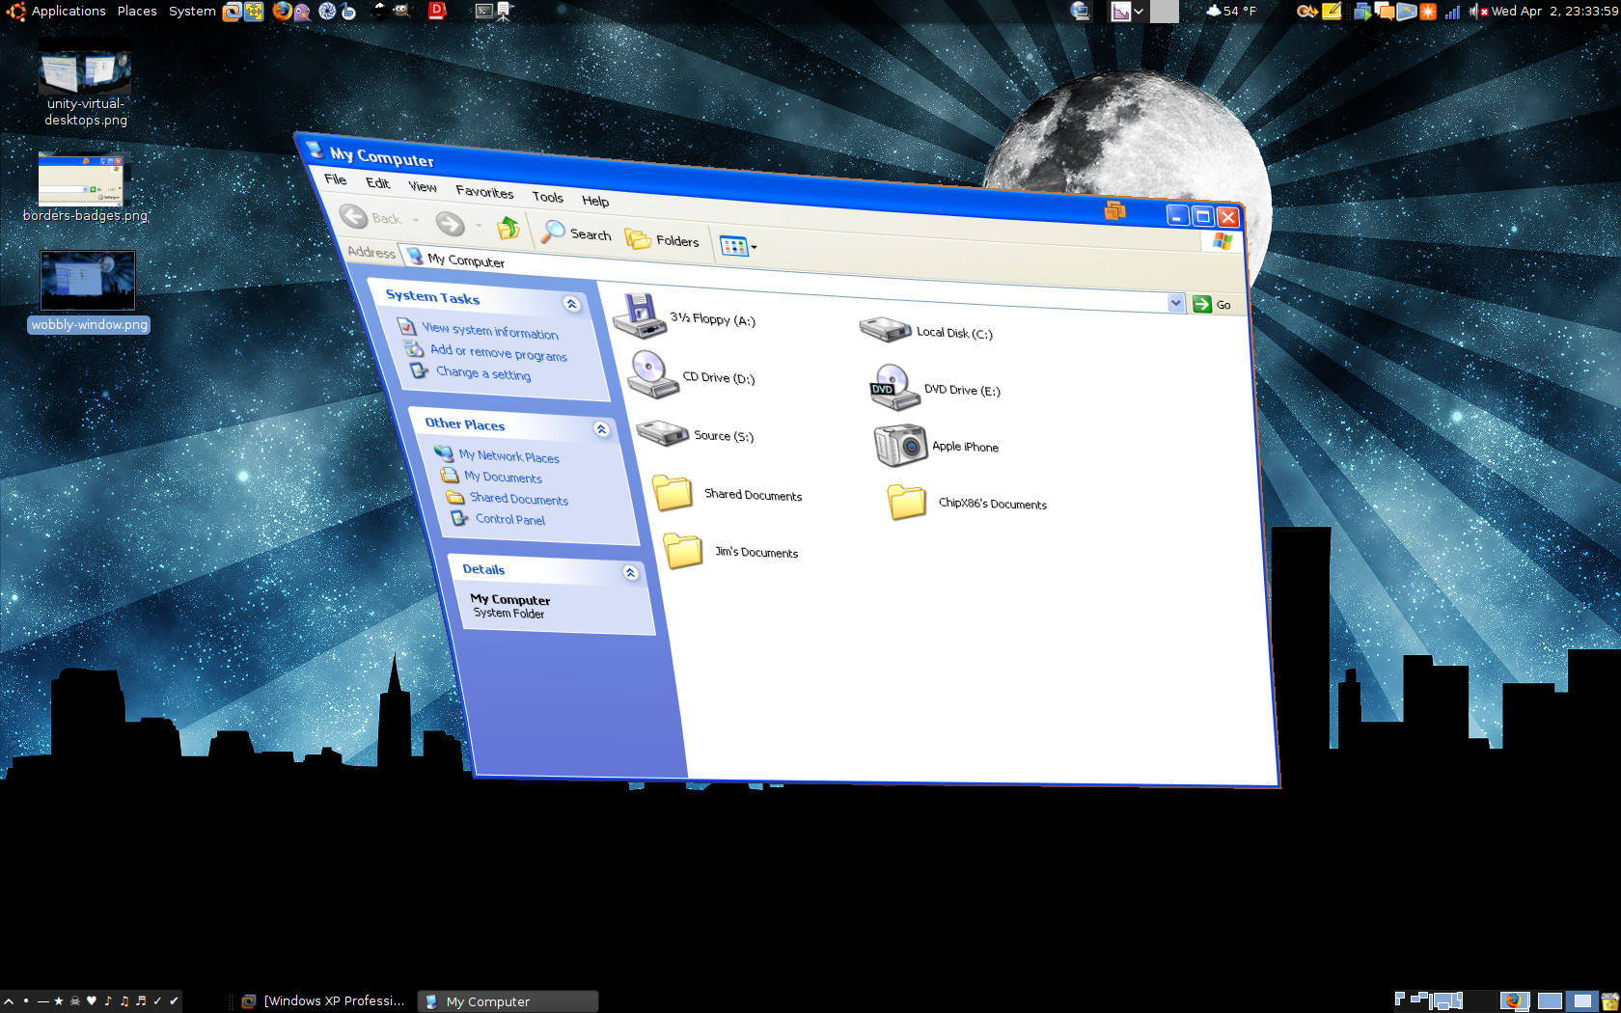Image resolution: width=1621 pixels, height=1013 pixels.
Task: Open the system monitor graph dropdown arrow
Action: 1139,12
